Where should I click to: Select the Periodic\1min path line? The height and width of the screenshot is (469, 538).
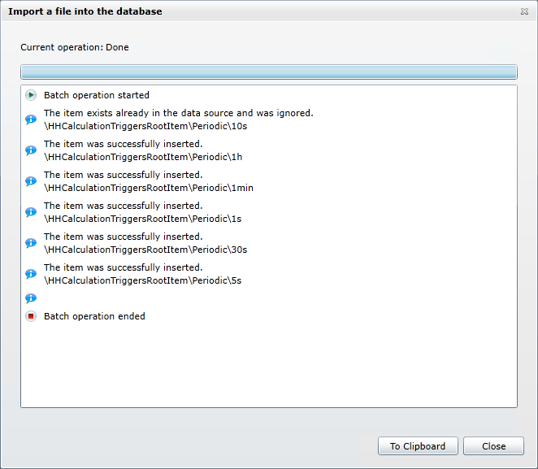coord(148,188)
